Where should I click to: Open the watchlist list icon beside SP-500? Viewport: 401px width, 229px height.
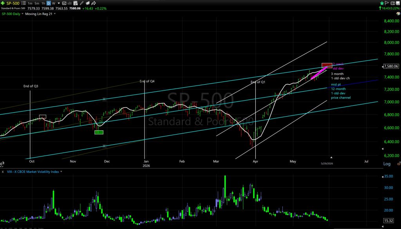pos(23,3)
